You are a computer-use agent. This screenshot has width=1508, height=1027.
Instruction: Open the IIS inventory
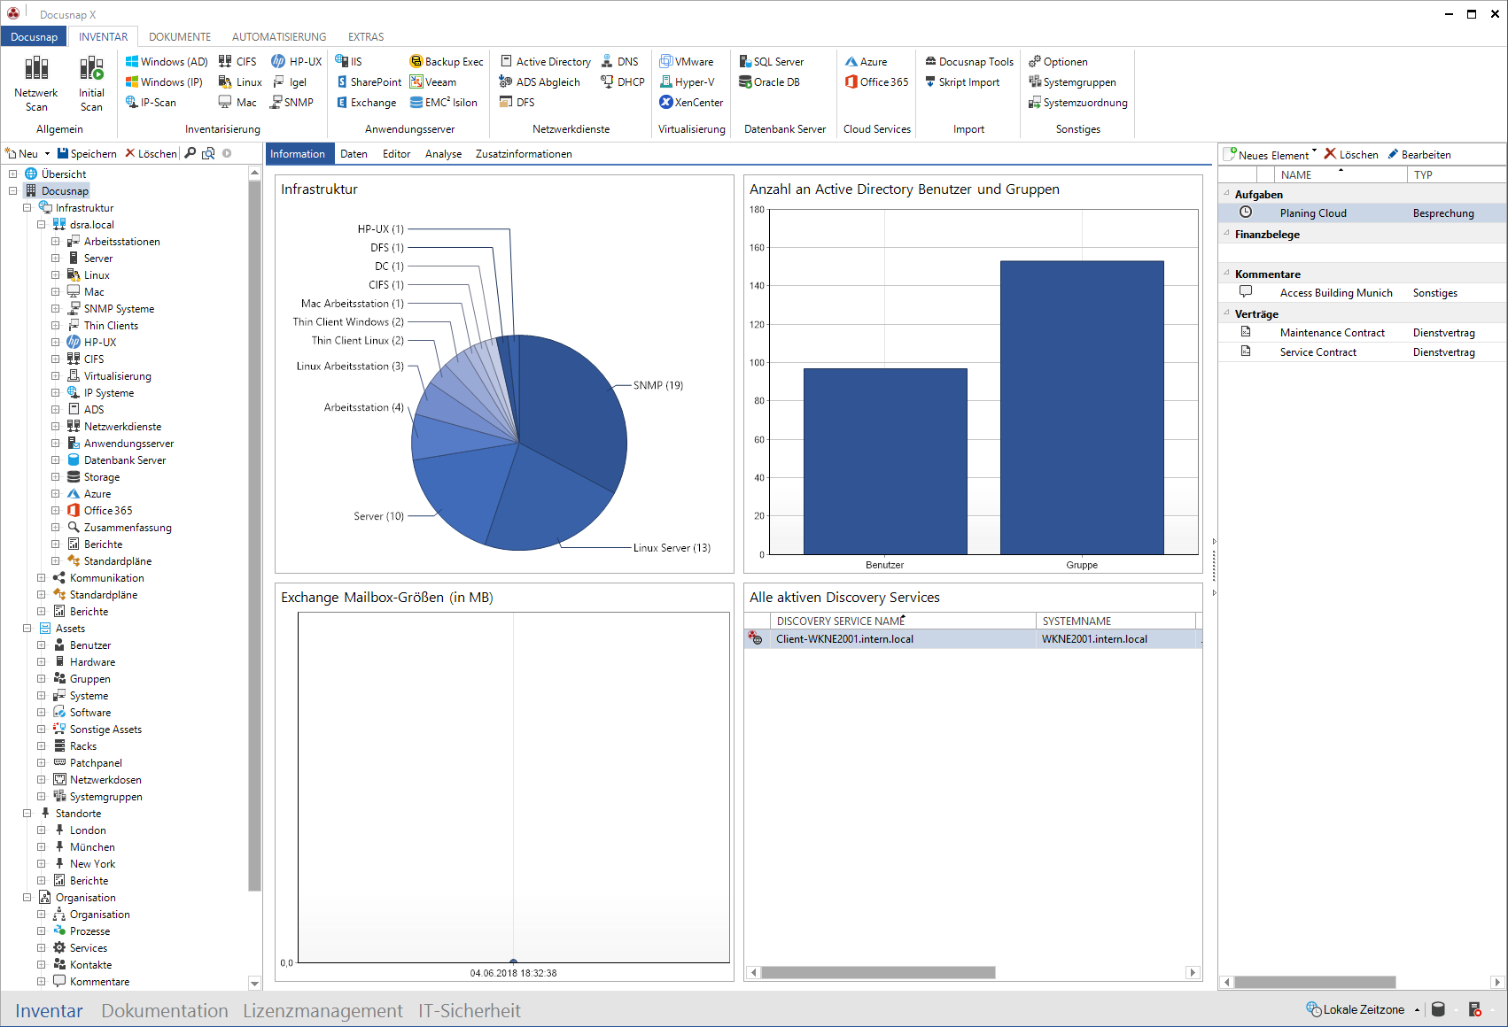pyautogui.click(x=349, y=62)
